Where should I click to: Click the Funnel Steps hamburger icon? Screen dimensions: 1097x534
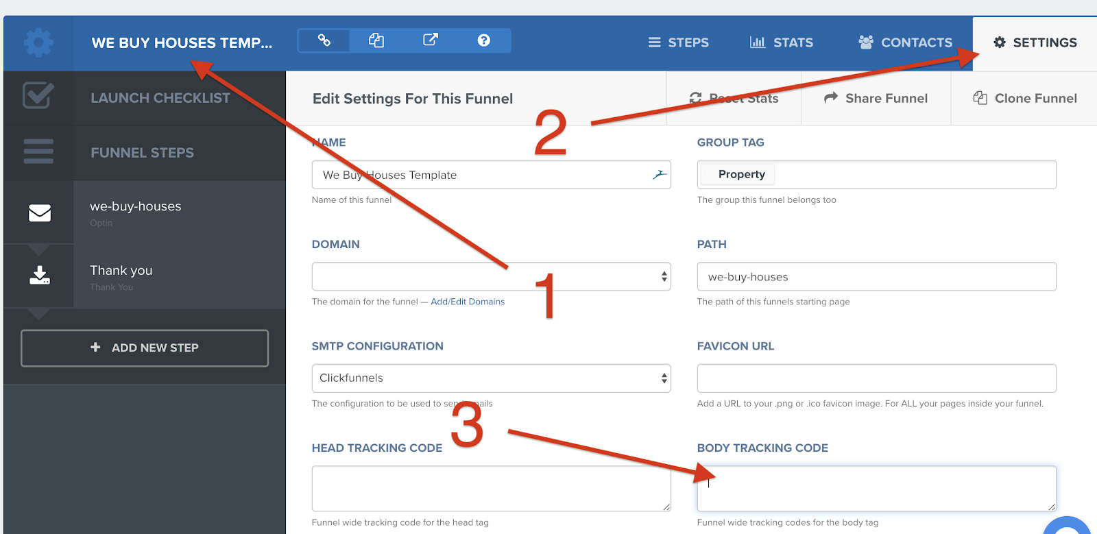tap(38, 151)
